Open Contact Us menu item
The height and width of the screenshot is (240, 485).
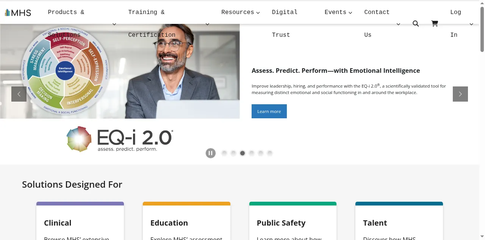point(377,24)
